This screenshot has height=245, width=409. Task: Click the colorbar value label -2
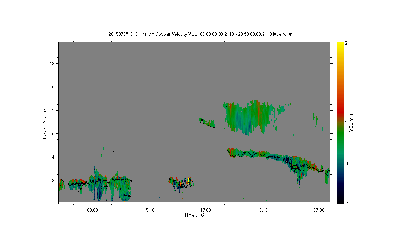tap(347, 202)
